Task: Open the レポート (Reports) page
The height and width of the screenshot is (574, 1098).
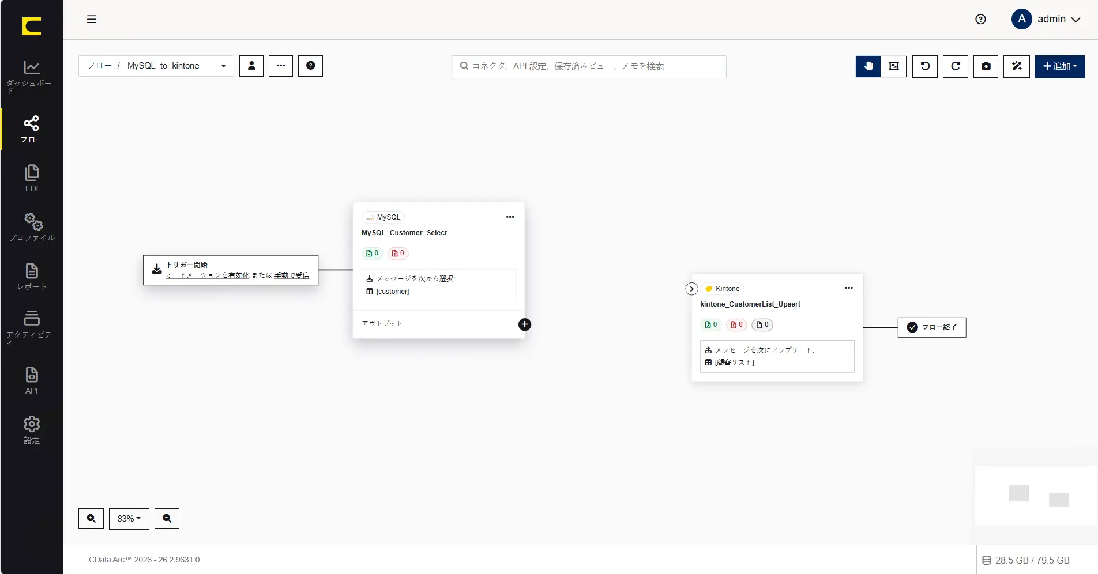Action: click(x=32, y=277)
